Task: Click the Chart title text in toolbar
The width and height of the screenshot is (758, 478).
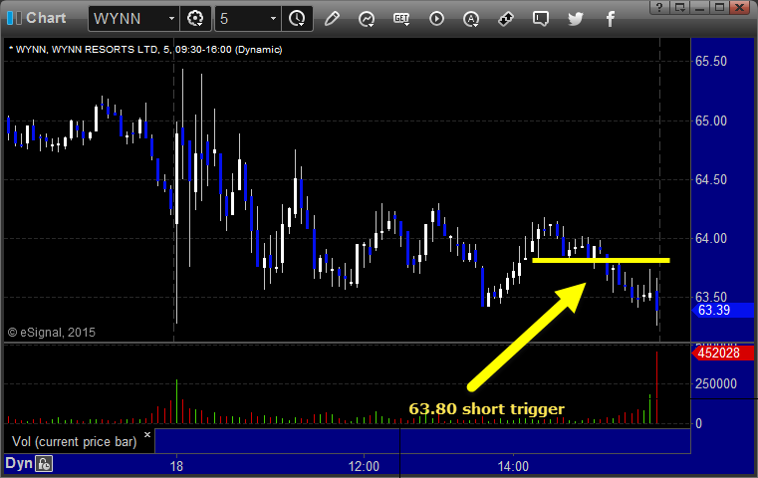Action: [46, 18]
